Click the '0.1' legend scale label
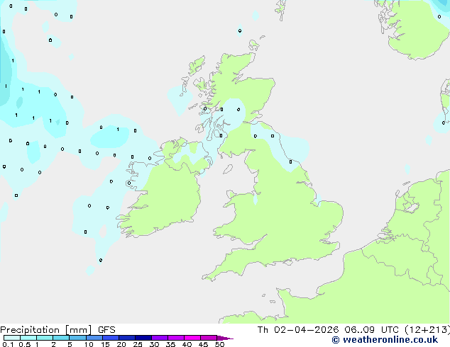The height and width of the screenshot is (347, 450). [x=8, y=344]
